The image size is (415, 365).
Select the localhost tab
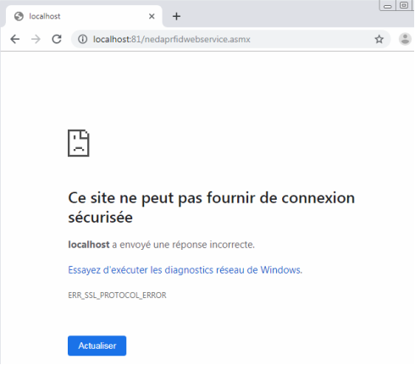pyautogui.click(x=84, y=16)
